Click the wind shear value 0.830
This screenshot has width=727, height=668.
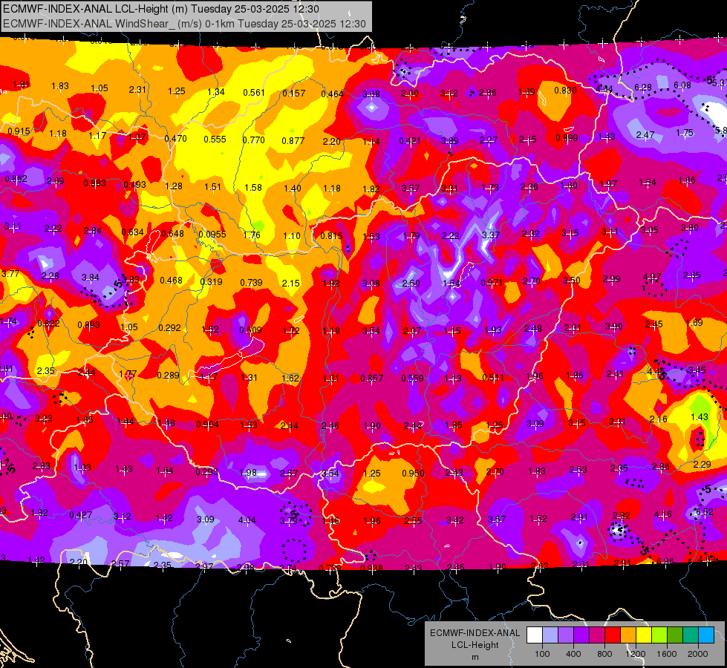pos(566,91)
